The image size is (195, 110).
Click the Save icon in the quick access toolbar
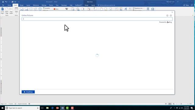pyautogui.click(x=3, y=2)
